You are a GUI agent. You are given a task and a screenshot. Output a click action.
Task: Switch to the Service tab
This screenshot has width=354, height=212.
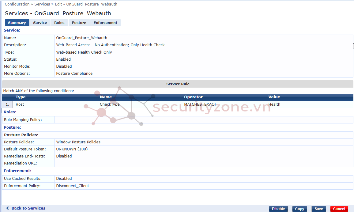[40, 22]
